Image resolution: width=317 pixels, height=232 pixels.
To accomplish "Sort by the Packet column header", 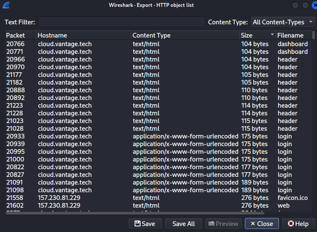I will (21, 35).
